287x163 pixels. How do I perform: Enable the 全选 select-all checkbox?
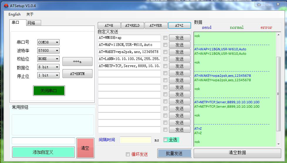pos(166,139)
